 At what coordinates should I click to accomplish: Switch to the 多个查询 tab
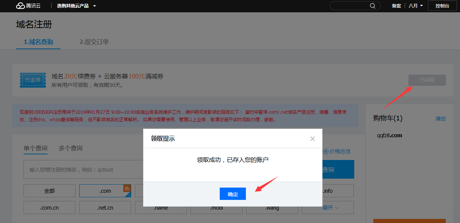[70, 148]
